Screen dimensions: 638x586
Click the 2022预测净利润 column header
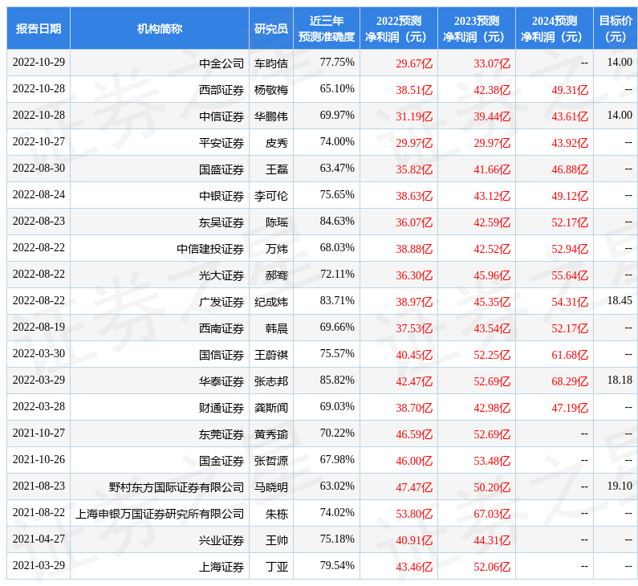[x=399, y=28]
